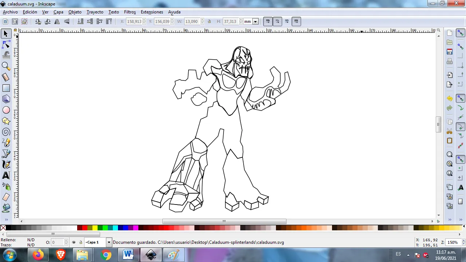This screenshot has width=466, height=262.
Task: Open the Archivo menu
Action: pos(10,12)
